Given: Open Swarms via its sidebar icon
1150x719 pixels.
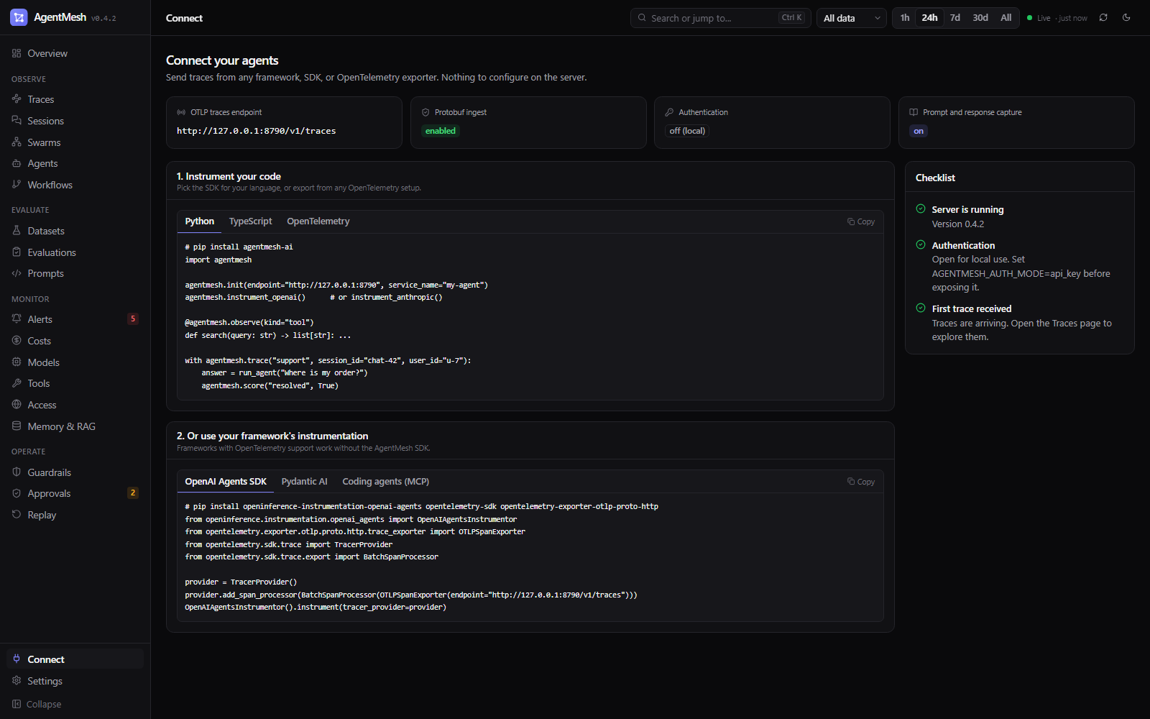Looking at the screenshot, I should point(17,142).
